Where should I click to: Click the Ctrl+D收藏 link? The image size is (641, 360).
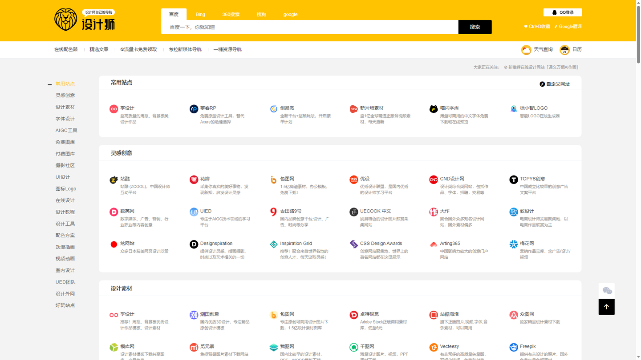click(537, 27)
